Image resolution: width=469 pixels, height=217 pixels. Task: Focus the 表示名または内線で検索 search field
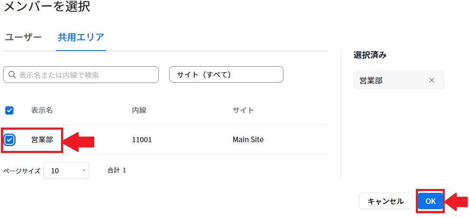click(x=81, y=74)
